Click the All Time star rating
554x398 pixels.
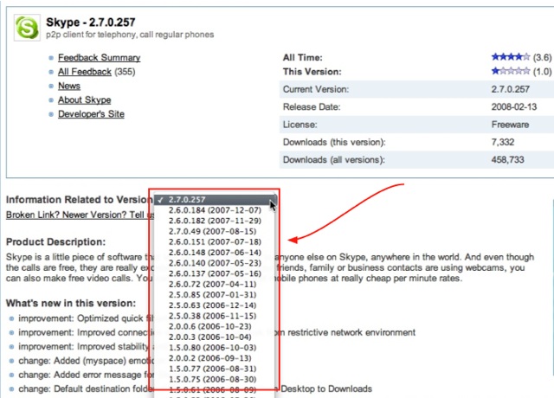[x=511, y=57]
